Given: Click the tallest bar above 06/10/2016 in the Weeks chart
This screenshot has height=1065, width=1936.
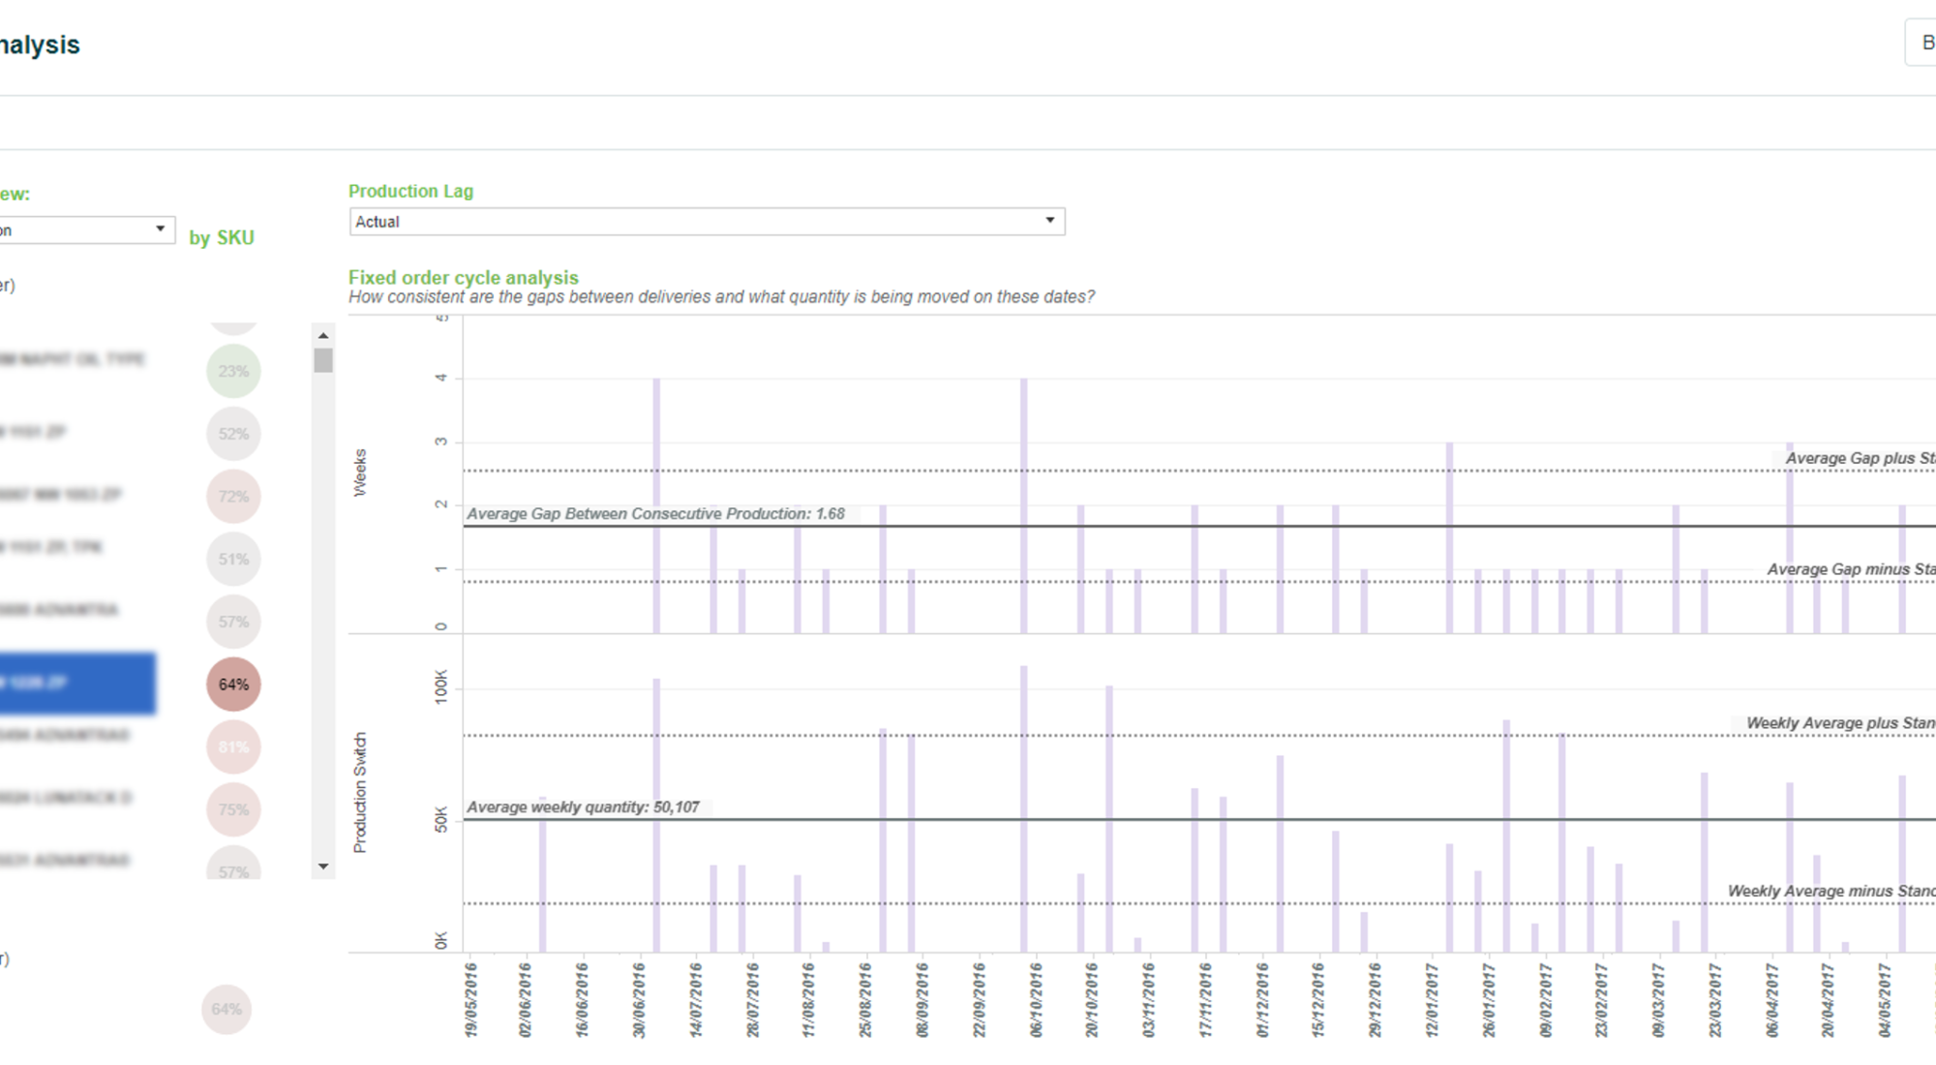Looking at the screenshot, I should (x=1024, y=499).
